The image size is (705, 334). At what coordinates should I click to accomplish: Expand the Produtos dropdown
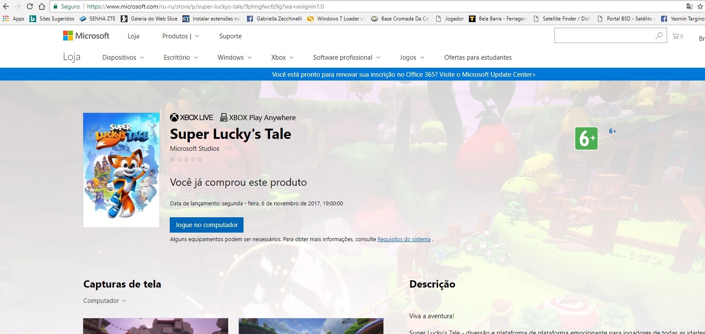tap(181, 36)
